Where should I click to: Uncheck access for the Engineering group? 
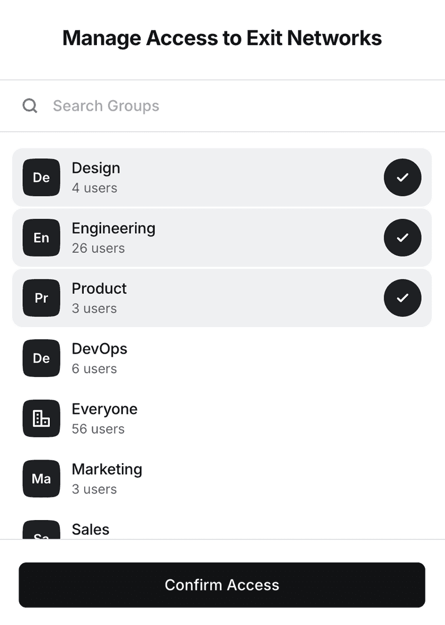[403, 237]
